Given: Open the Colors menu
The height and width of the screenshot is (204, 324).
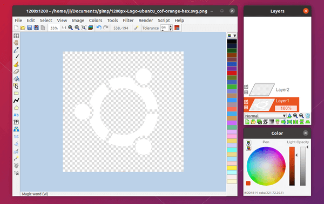Looking at the screenshot, I should (x=96, y=20).
